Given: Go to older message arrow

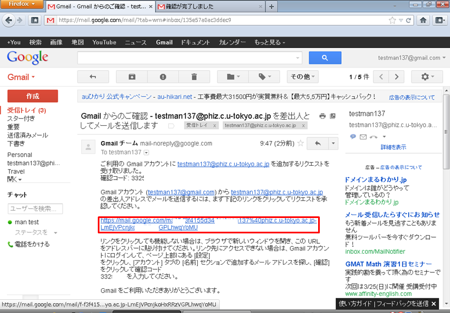Looking at the screenshot, I should (x=397, y=76).
